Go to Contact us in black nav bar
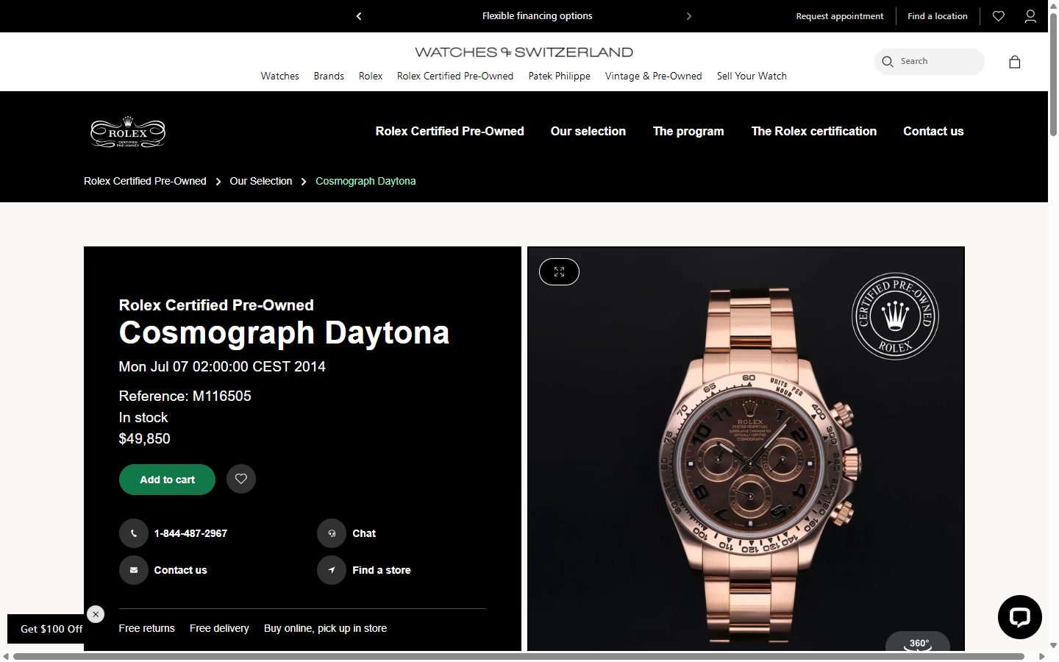Screen dimensions: 1059x662 [x=933, y=131]
